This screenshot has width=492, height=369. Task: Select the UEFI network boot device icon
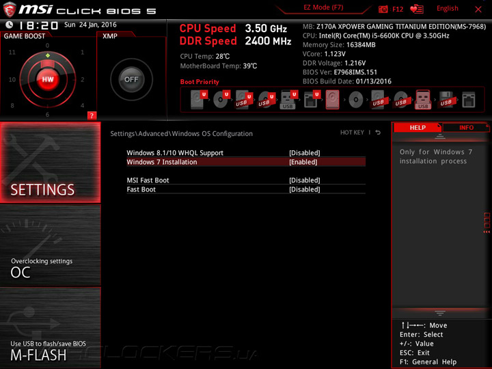(312, 100)
